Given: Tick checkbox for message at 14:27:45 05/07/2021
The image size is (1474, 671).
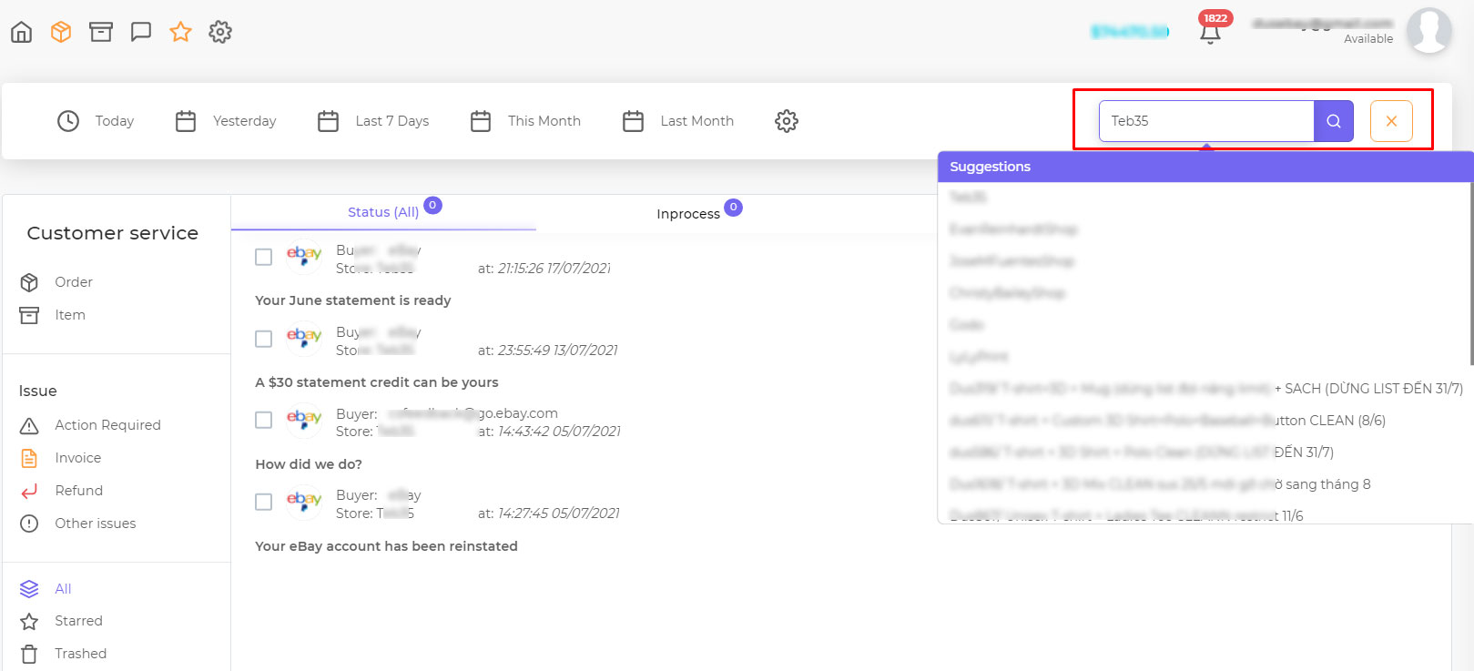Looking at the screenshot, I should coord(264,502).
